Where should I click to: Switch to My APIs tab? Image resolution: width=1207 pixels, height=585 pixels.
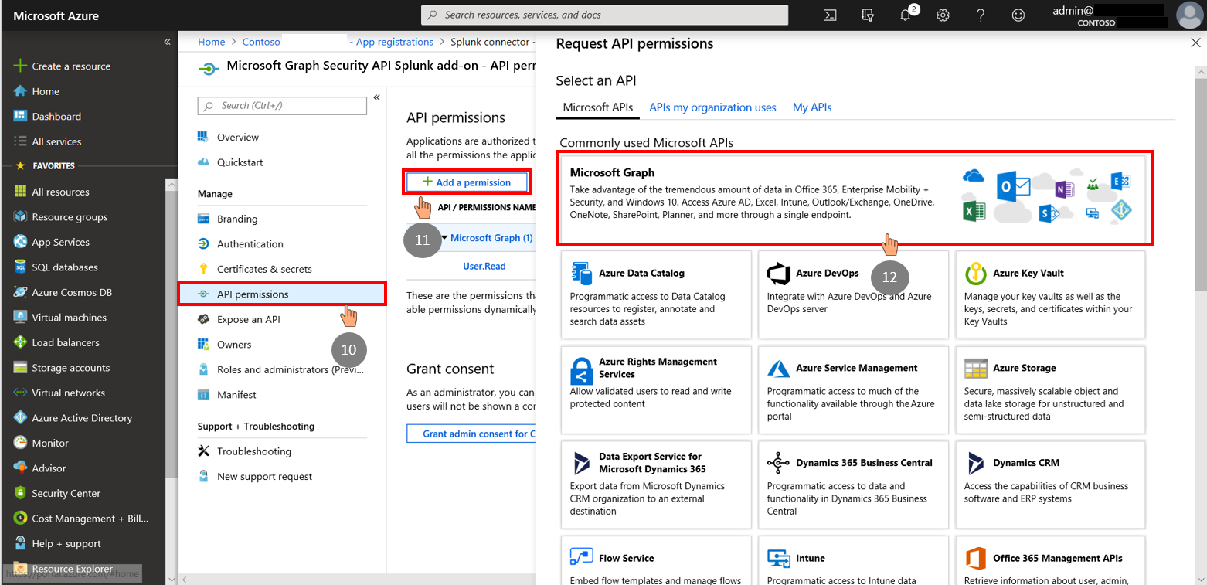pyautogui.click(x=812, y=107)
